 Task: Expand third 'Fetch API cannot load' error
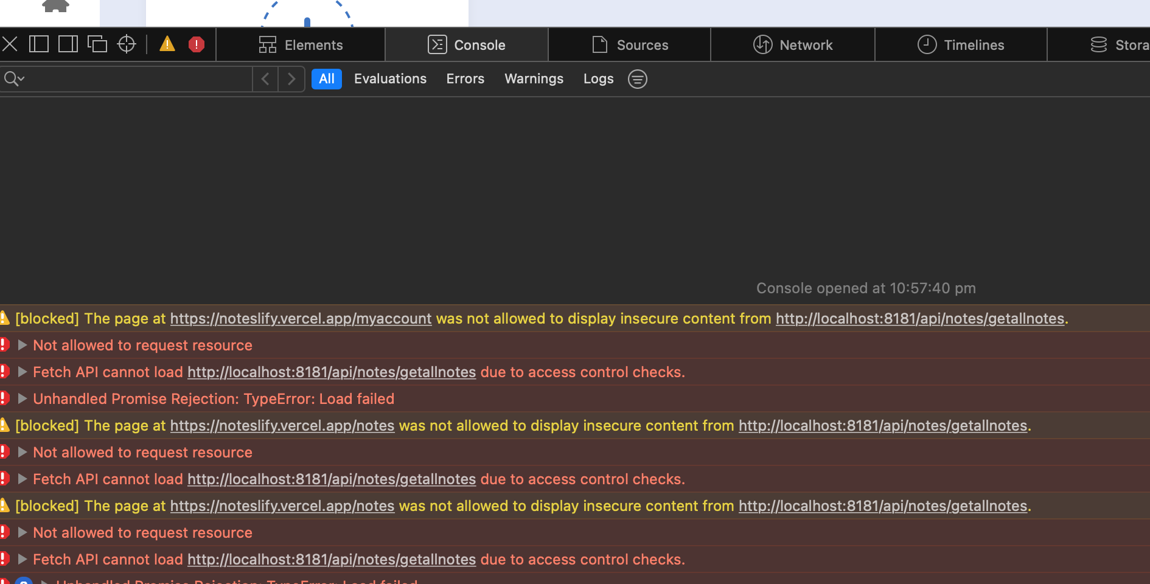[22, 559]
